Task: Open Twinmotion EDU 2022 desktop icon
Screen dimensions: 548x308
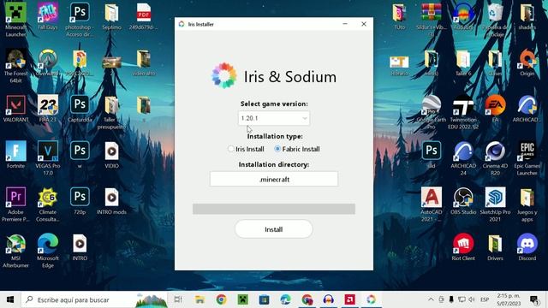Action: click(463, 112)
